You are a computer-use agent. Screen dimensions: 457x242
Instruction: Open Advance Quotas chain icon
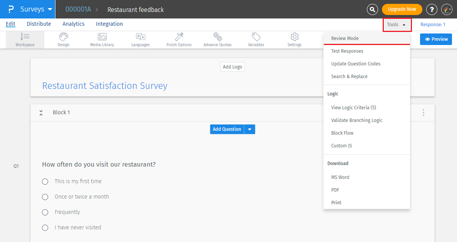coord(218,37)
